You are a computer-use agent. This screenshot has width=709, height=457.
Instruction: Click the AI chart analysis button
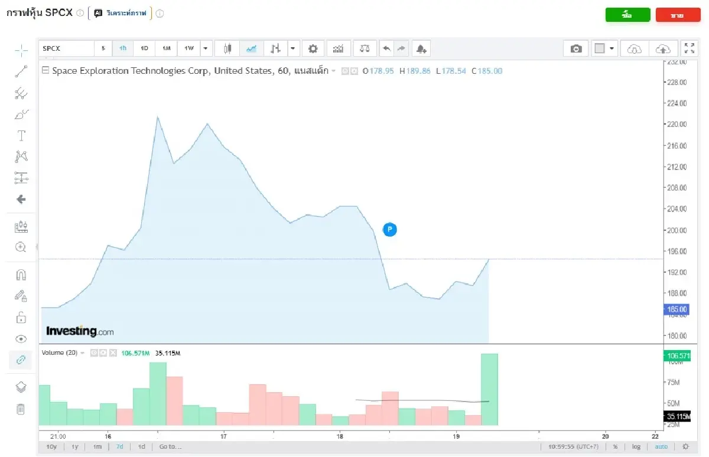tap(121, 13)
